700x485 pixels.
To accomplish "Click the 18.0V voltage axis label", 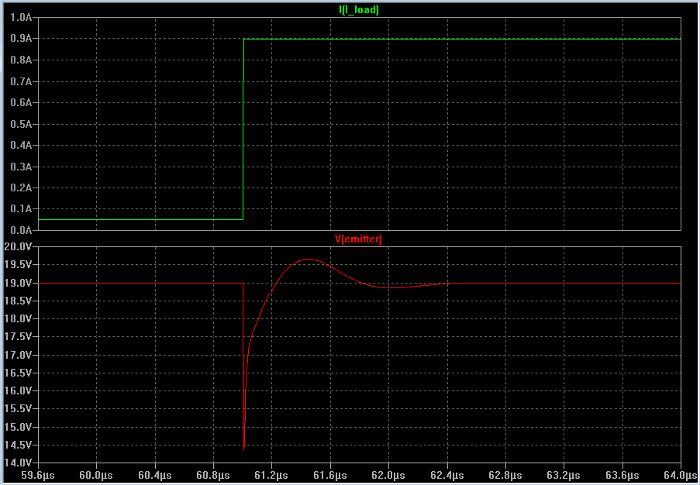I will 19,319.
